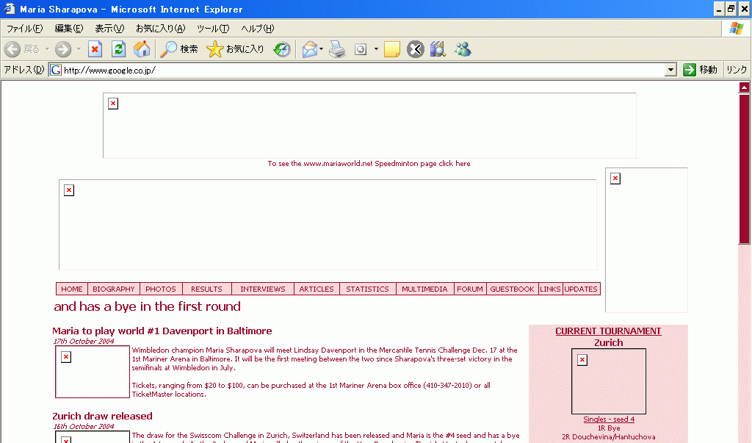Open the History clock icon

click(x=282, y=49)
